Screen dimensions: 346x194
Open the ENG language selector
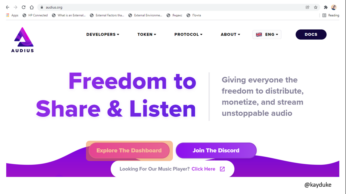[x=267, y=34]
